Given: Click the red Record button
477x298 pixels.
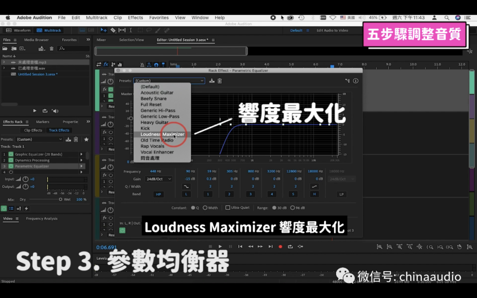Looking at the screenshot, I should (x=280, y=247).
